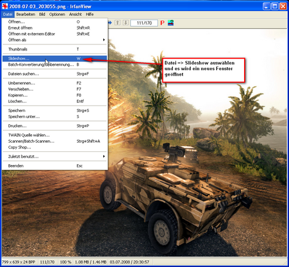The image size is (289, 267).
Task: Click status bar dimensions 799 x 639 x 24 BPP
Action: coord(18,262)
